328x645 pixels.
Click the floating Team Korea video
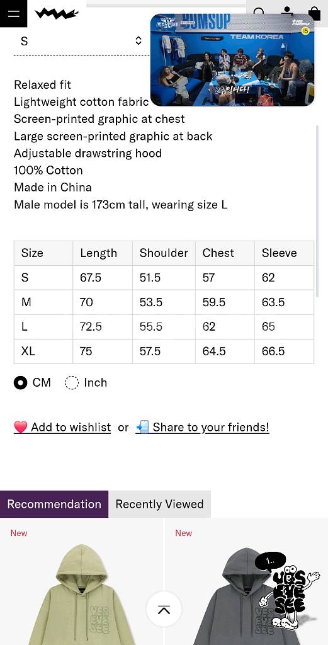232,60
